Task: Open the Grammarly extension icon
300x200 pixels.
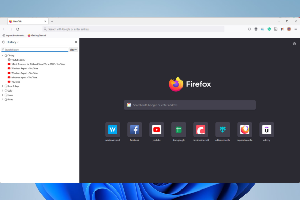Action: tap(269, 29)
